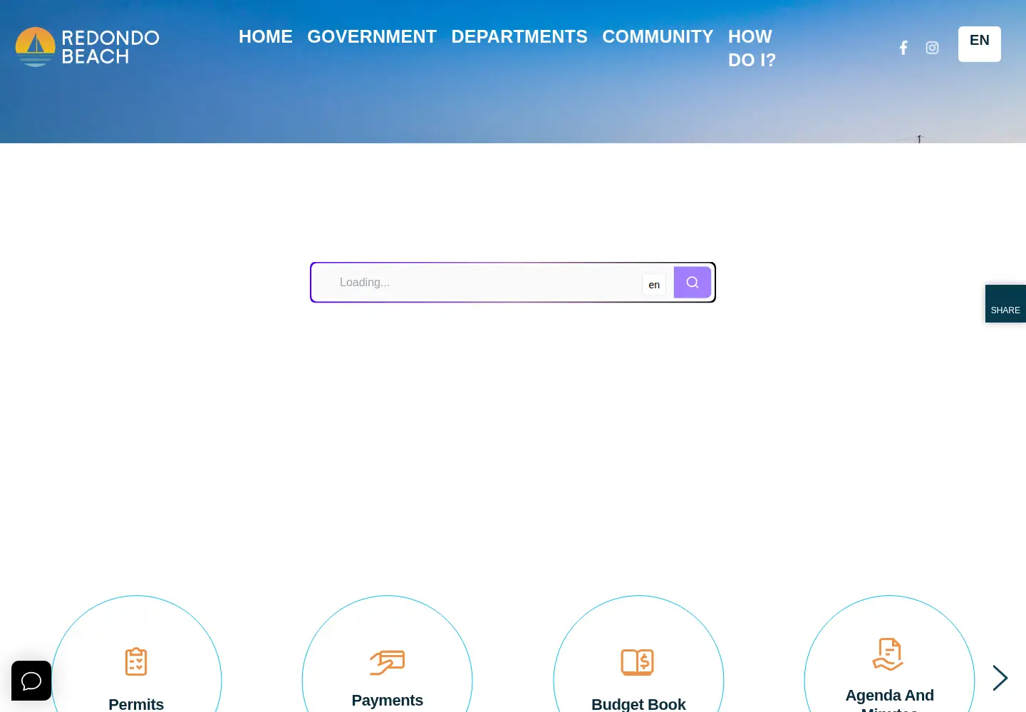
Task: Change search language via en badge
Action: [654, 285]
